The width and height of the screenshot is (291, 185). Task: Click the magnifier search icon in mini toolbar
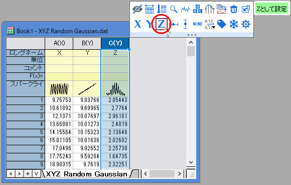(174, 9)
